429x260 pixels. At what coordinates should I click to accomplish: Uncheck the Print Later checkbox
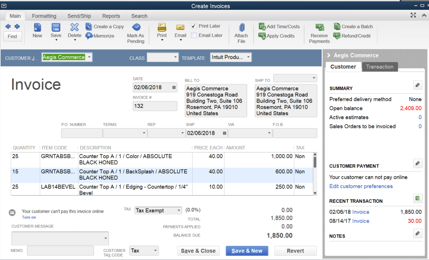tap(194, 26)
